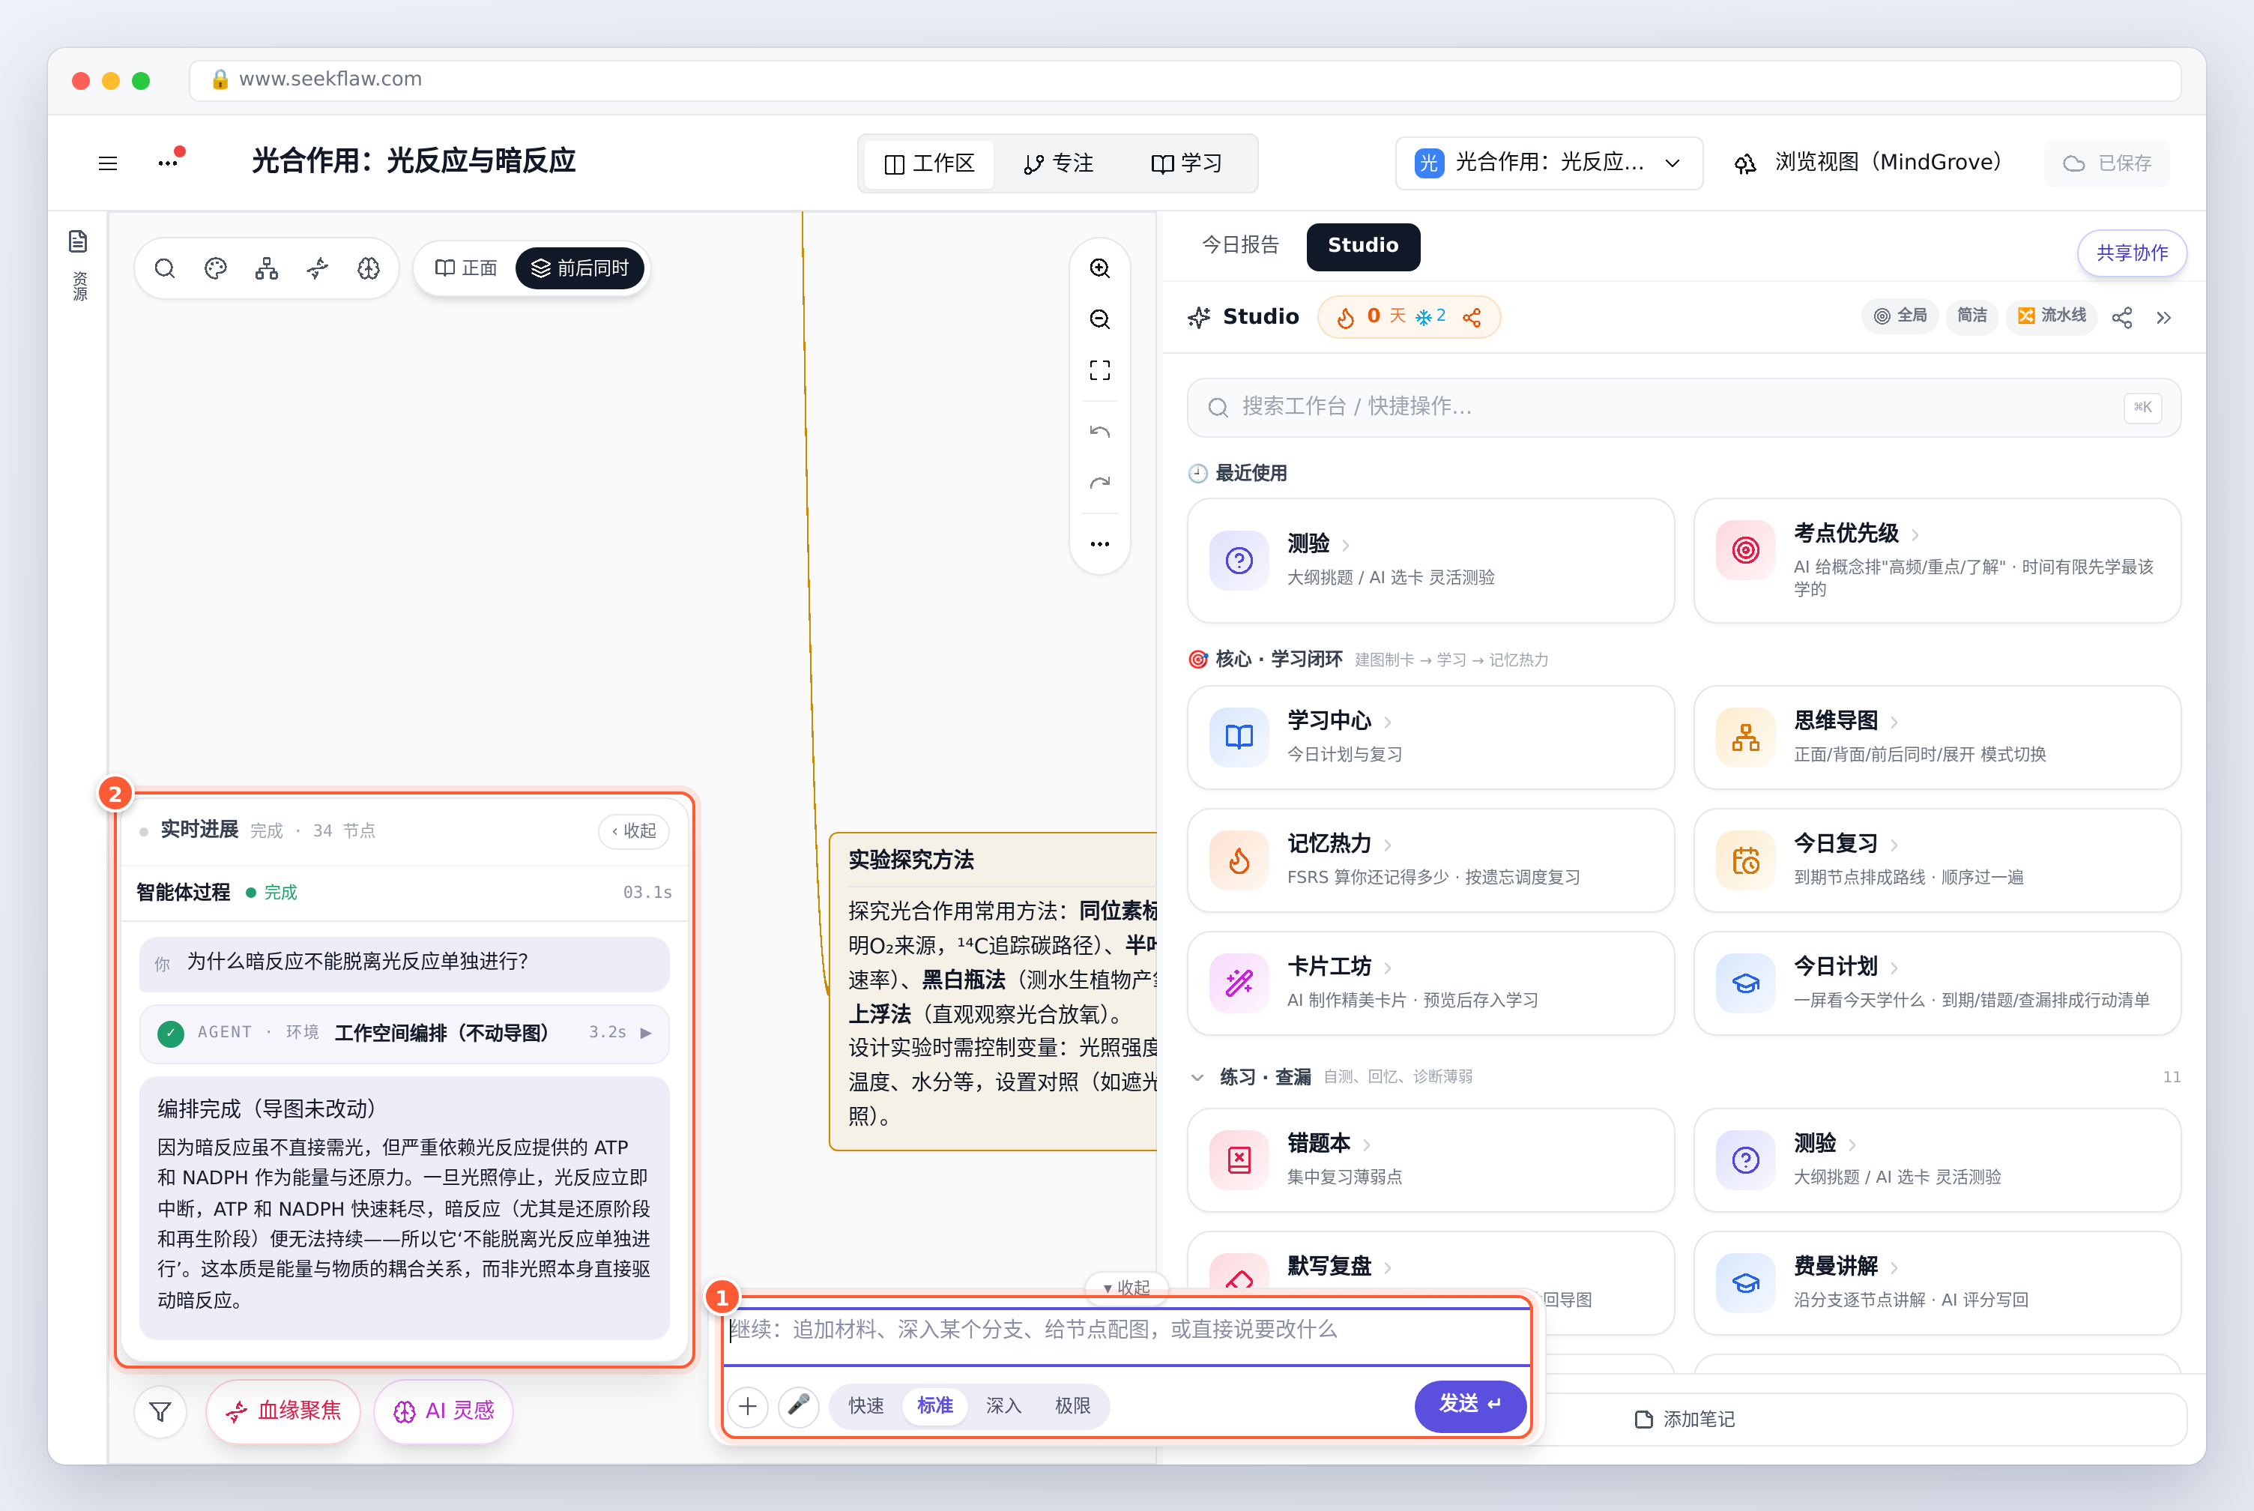
Task: Click the search icon in canvas toolbar
Action: click(x=165, y=268)
